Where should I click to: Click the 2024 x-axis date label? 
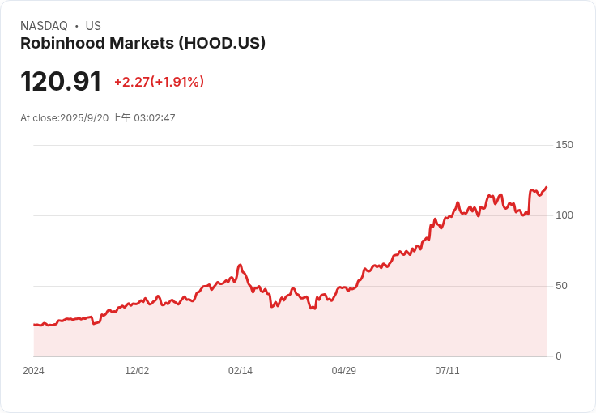(33, 370)
